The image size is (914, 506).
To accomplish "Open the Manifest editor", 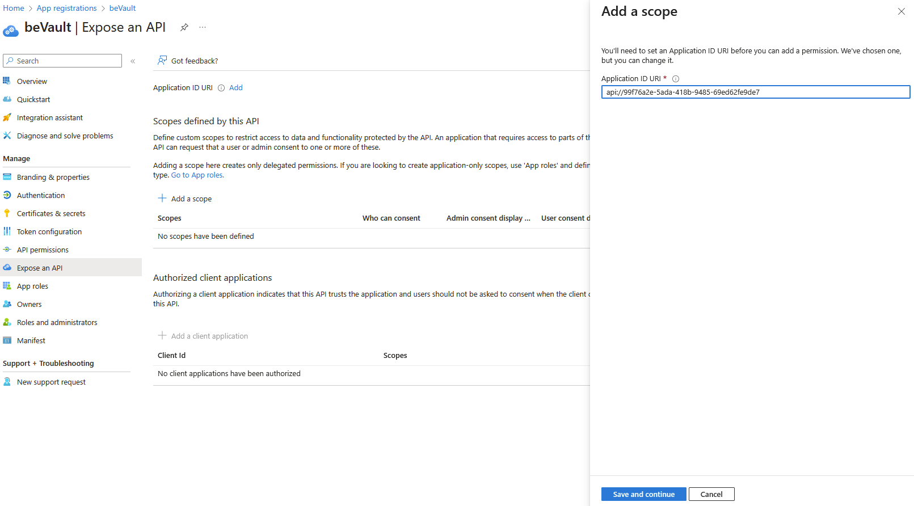I will click(x=31, y=341).
